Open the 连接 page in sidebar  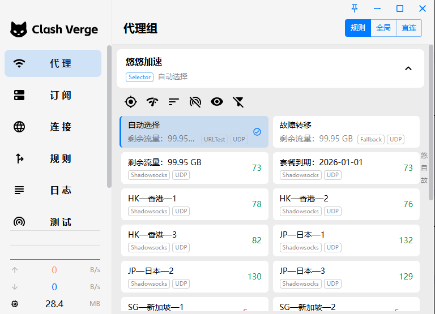pyautogui.click(x=53, y=127)
